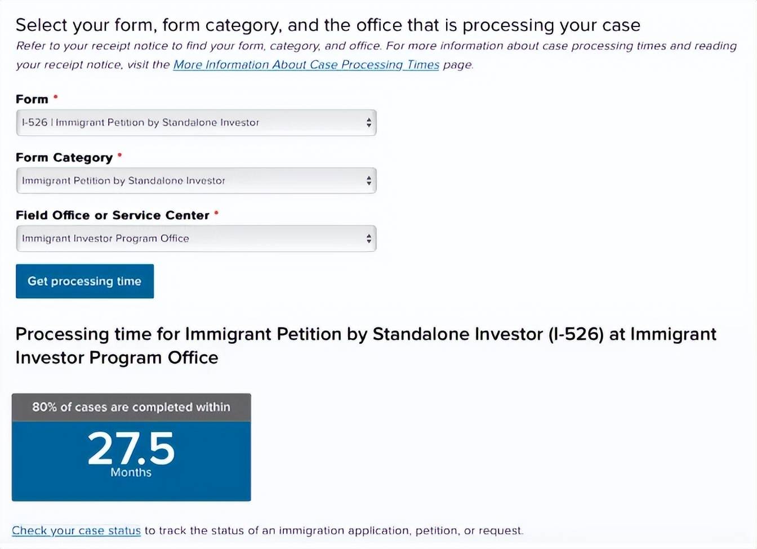
Task: Open the Immigrant Investor Program Office dropdown
Action: coord(192,238)
